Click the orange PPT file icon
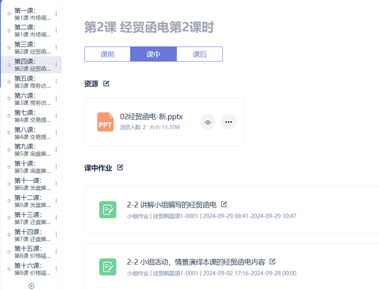Screen dimensions: 379x290 tap(106, 122)
